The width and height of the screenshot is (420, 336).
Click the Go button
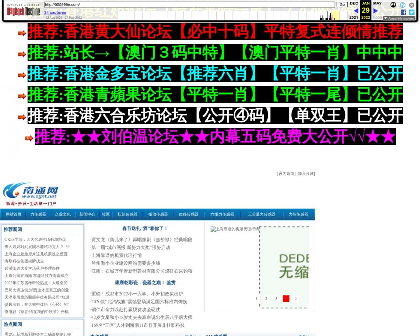[x=342, y=4]
